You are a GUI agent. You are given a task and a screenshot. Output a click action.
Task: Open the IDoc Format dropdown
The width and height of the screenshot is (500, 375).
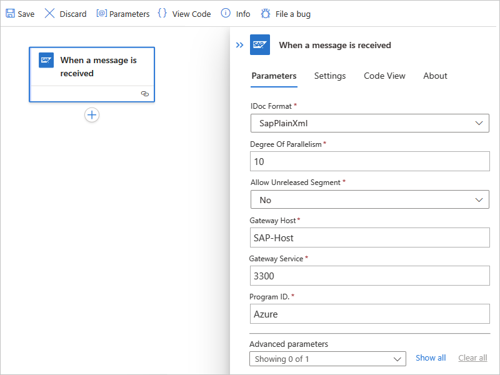click(369, 123)
